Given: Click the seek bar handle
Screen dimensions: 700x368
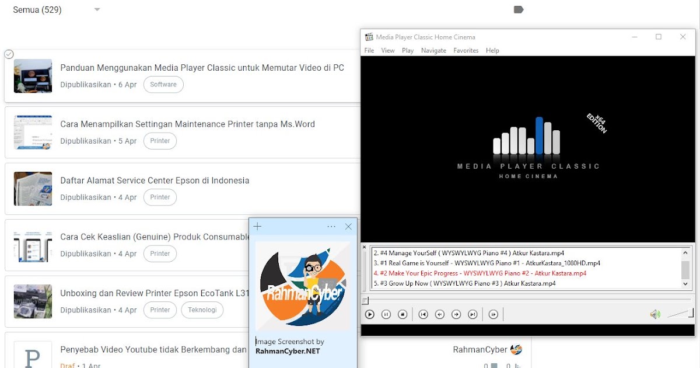Looking at the screenshot, I should 365,300.
